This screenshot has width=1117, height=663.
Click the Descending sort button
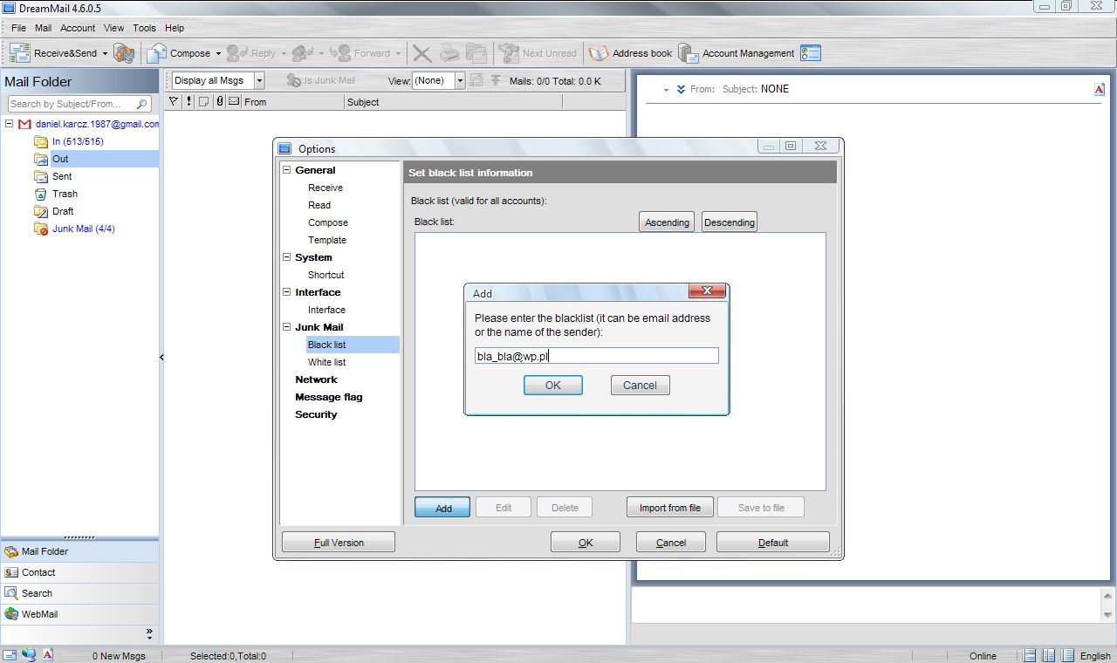tap(730, 222)
